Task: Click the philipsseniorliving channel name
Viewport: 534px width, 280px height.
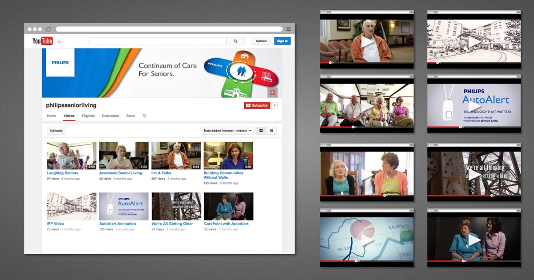Action: click(71, 105)
